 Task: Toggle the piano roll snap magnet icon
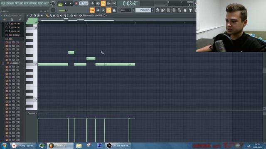coord(35,16)
